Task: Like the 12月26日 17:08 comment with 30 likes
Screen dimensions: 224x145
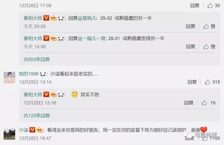Action: coord(210,6)
